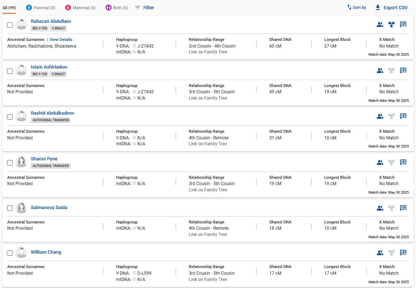The width and height of the screenshot is (416, 288).
Task: Open In Common With for Rabazan Abdullaev
Action: [380, 25]
